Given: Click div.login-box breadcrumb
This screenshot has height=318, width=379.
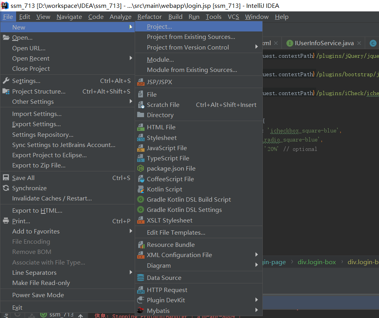Looking at the screenshot, I should pos(317,262).
